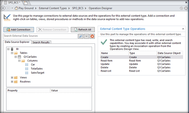Click the Refresh All button
The height and width of the screenshot is (113, 189).
pyautogui.click(x=83, y=30)
